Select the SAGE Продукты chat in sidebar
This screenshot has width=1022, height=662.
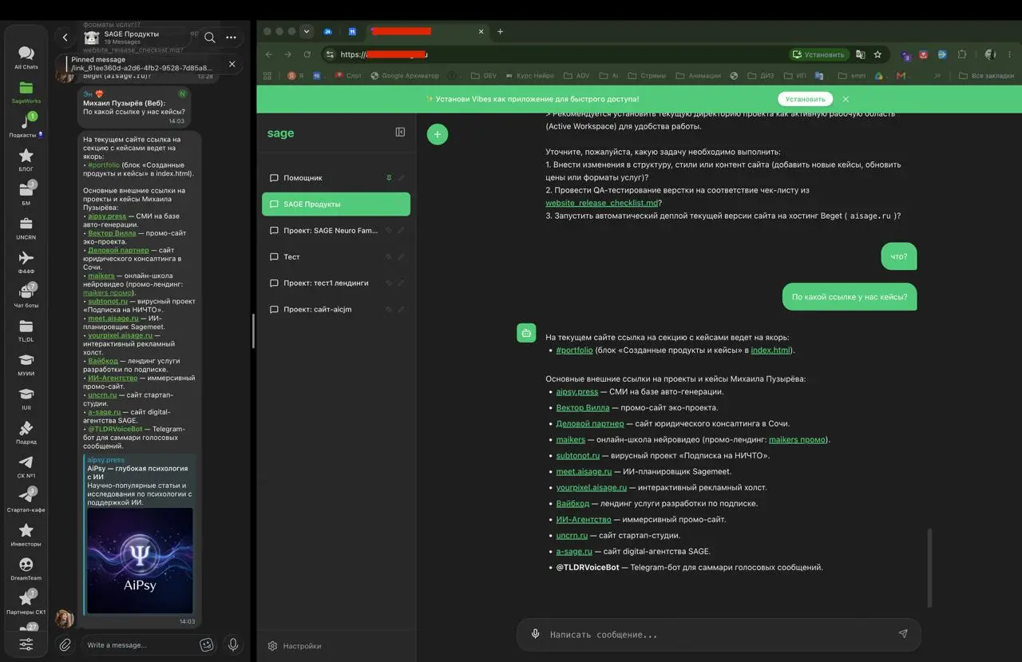tap(336, 204)
